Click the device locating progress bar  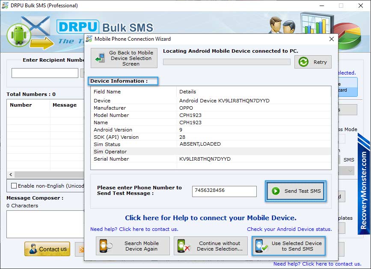coord(227,62)
